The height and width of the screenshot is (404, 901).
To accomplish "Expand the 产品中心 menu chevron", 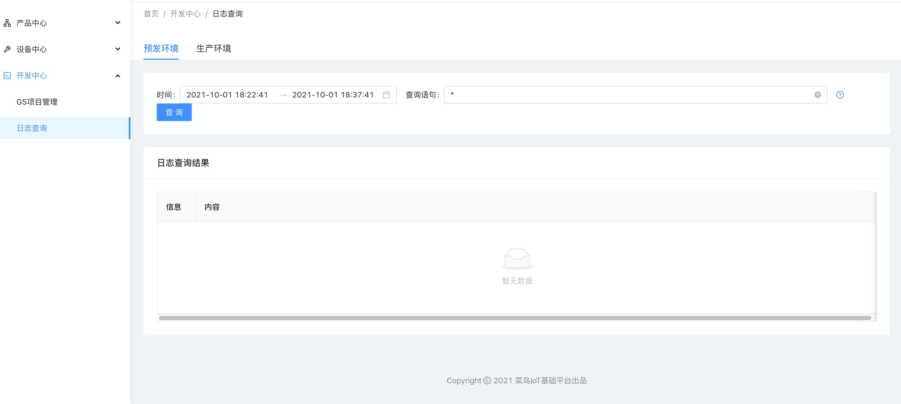I will [x=118, y=23].
